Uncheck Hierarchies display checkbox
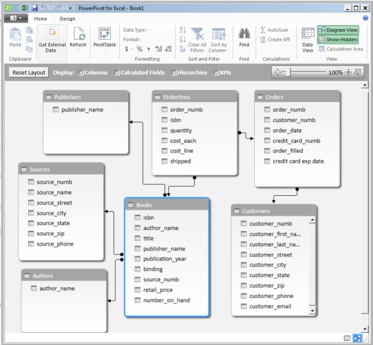 click(174, 72)
